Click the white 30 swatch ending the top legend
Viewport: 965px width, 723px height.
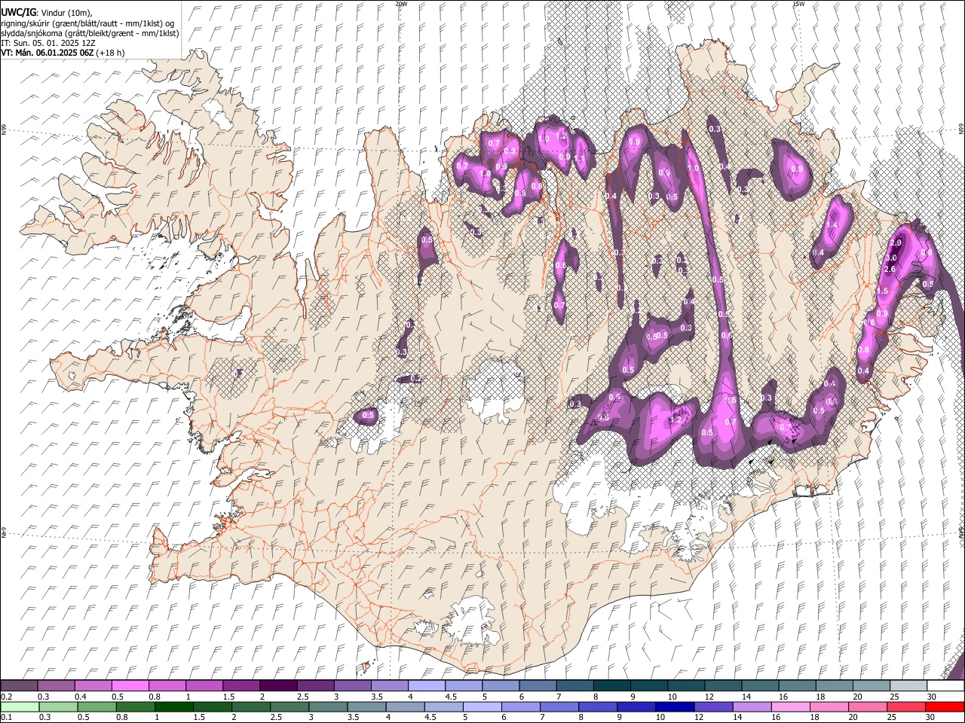click(x=945, y=686)
